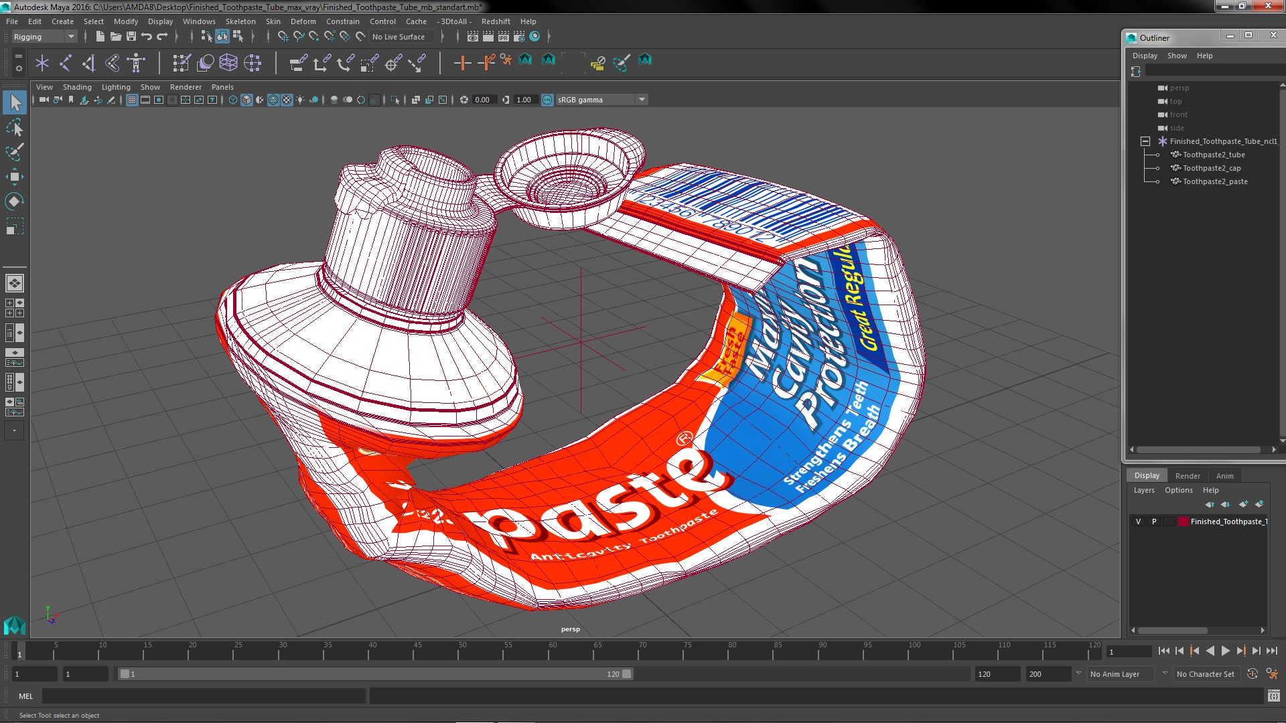Viewport: 1286px width, 723px height.
Task: Activate the Lasso Select tool
Action: [15, 127]
